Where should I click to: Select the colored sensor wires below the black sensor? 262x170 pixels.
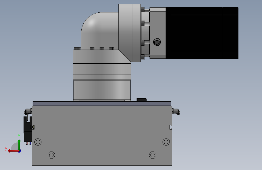click(28, 143)
